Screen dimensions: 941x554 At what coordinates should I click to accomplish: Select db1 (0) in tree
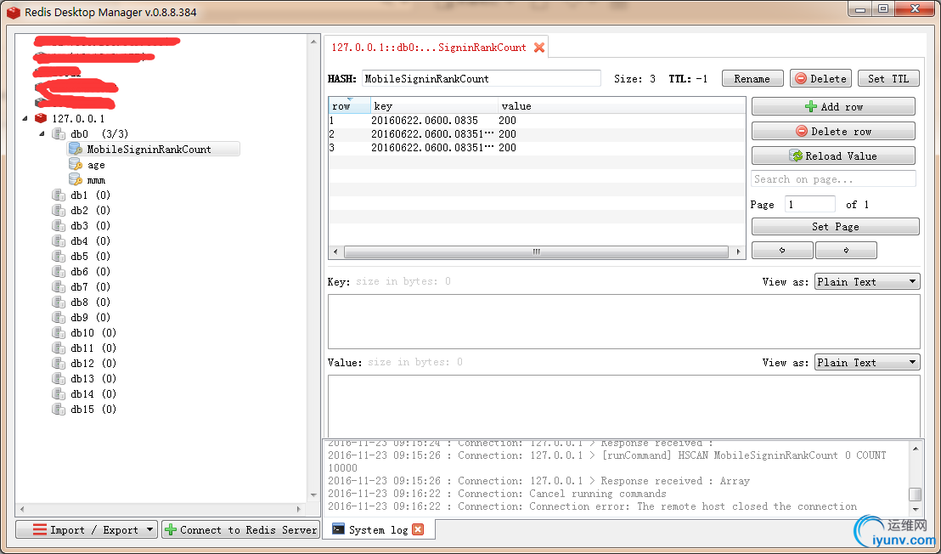pos(91,195)
